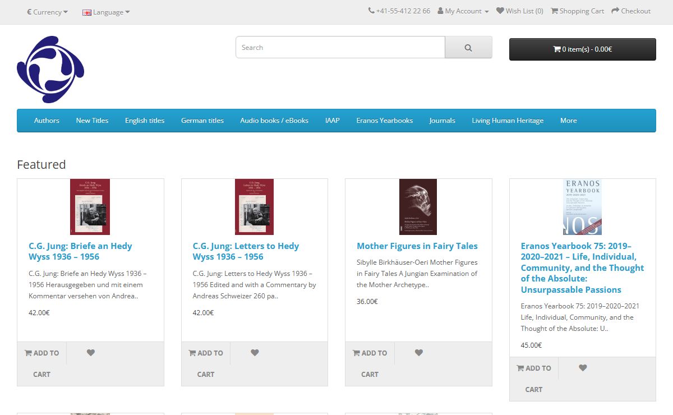Open Eranos Yearbook cover image
Screen dimensions: 673x415
coord(582,207)
